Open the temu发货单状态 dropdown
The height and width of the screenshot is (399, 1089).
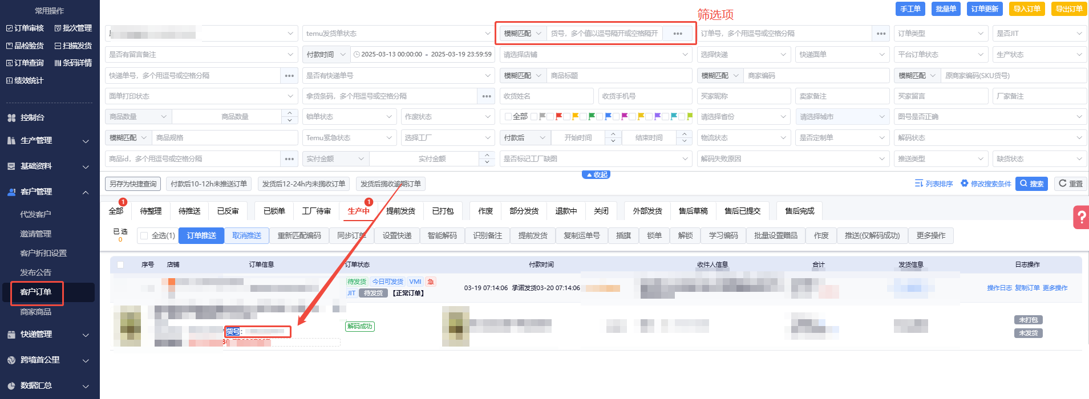398,34
